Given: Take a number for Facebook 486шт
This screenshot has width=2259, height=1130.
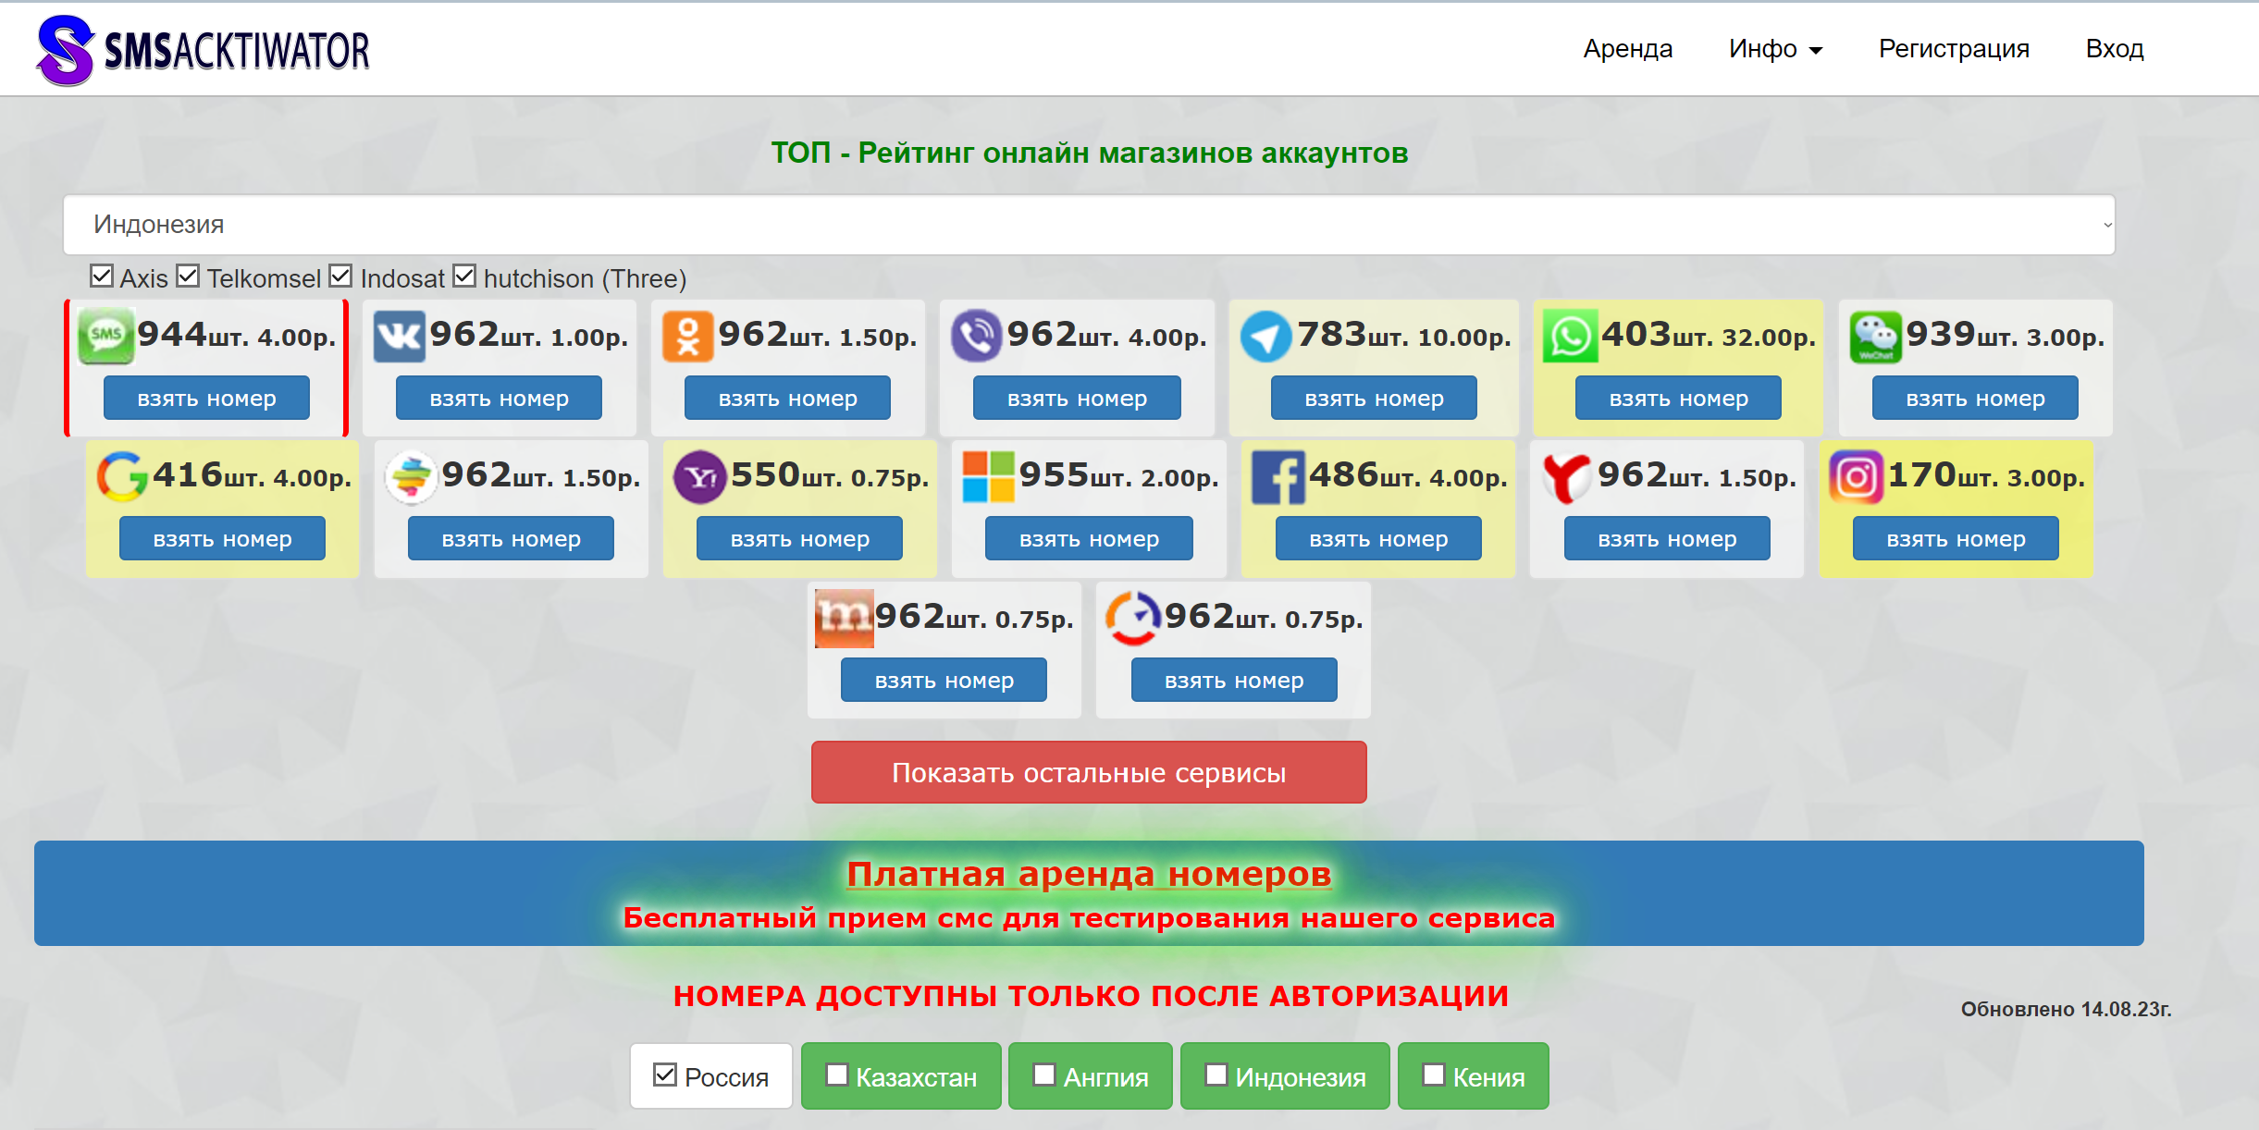Looking at the screenshot, I should point(1378,539).
